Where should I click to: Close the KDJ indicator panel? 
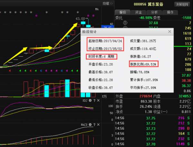point(98,100)
